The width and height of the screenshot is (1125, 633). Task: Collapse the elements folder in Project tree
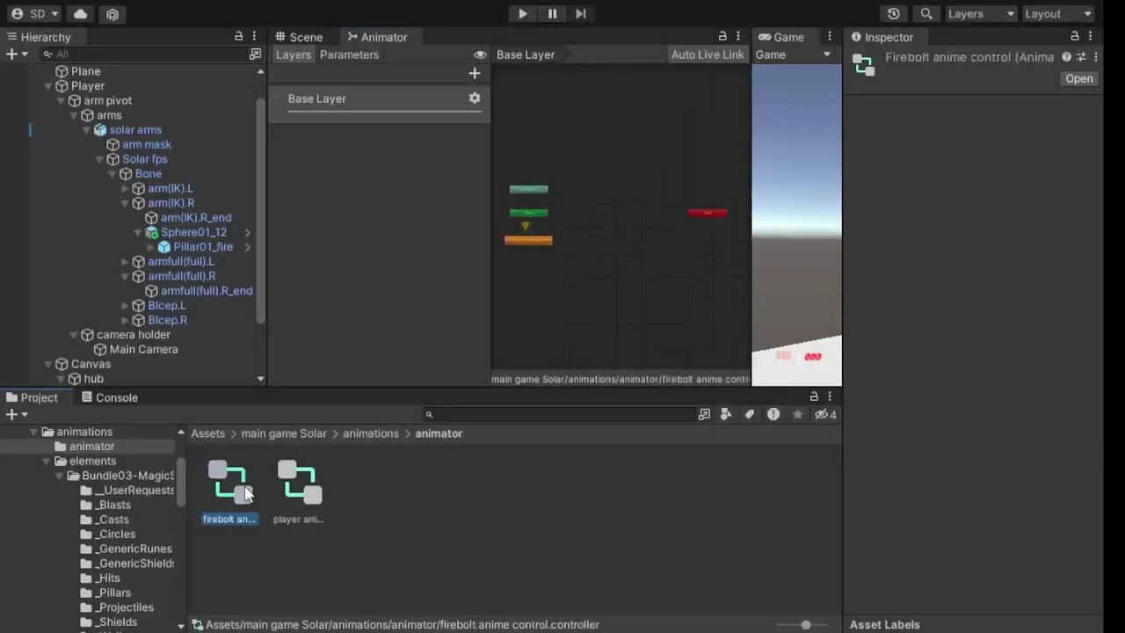(47, 462)
